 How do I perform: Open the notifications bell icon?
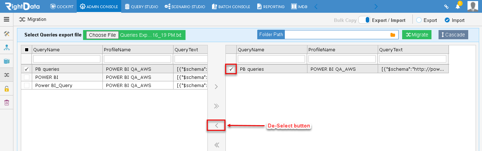tap(458, 6)
